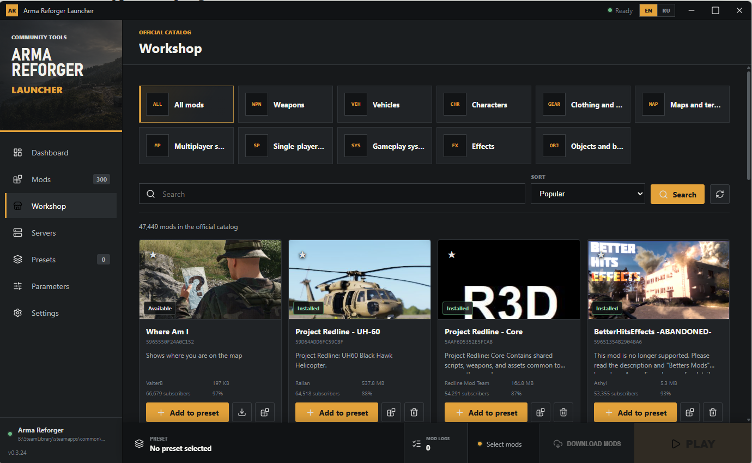Filter by Effects category
The image size is (752, 463).
pyautogui.click(x=484, y=146)
